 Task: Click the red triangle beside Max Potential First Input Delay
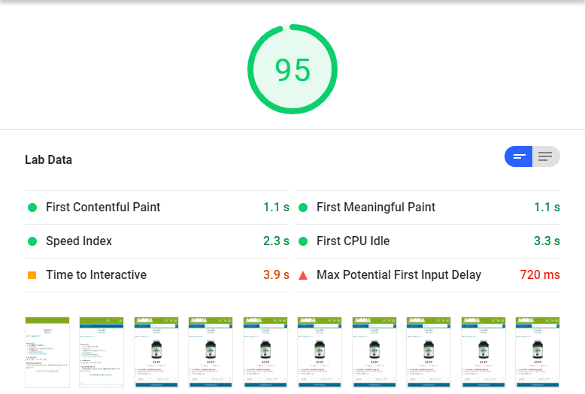click(303, 275)
